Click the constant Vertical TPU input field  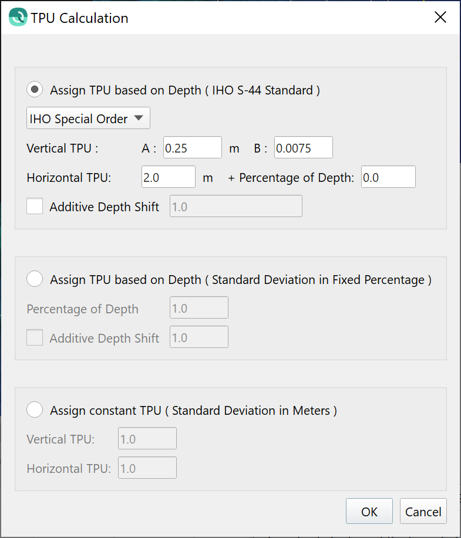click(x=147, y=439)
